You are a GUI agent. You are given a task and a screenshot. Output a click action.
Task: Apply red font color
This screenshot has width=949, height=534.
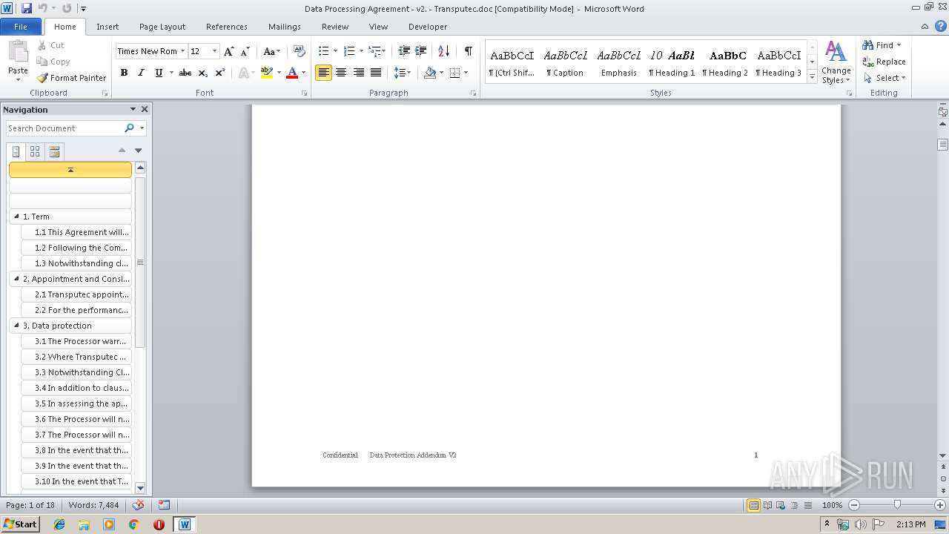tap(292, 73)
